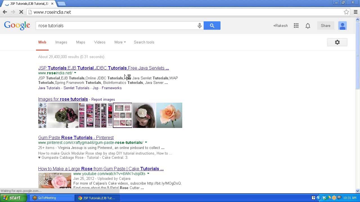This screenshot has width=360, height=202.
Task: Open the Google apps grid
Action: [296, 26]
